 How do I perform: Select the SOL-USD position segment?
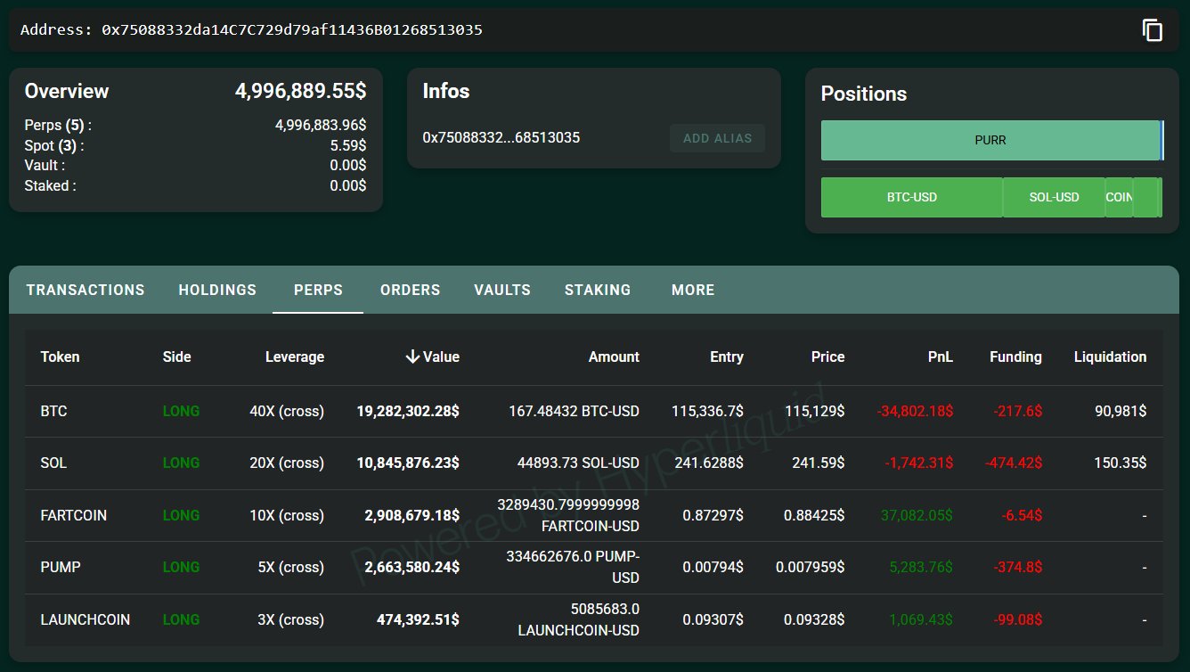click(x=1054, y=197)
